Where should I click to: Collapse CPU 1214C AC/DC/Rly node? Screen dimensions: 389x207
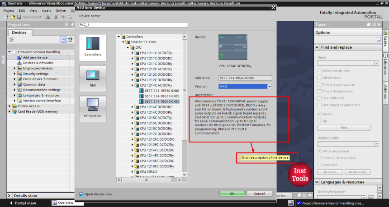(132, 85)
